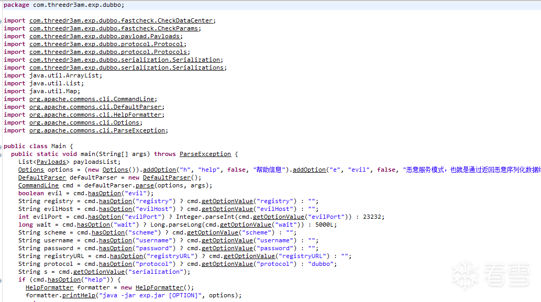Screen dimensions: 541x302
Task: Click the "帮助信息" string literal
Action: [x=270, y=170]
